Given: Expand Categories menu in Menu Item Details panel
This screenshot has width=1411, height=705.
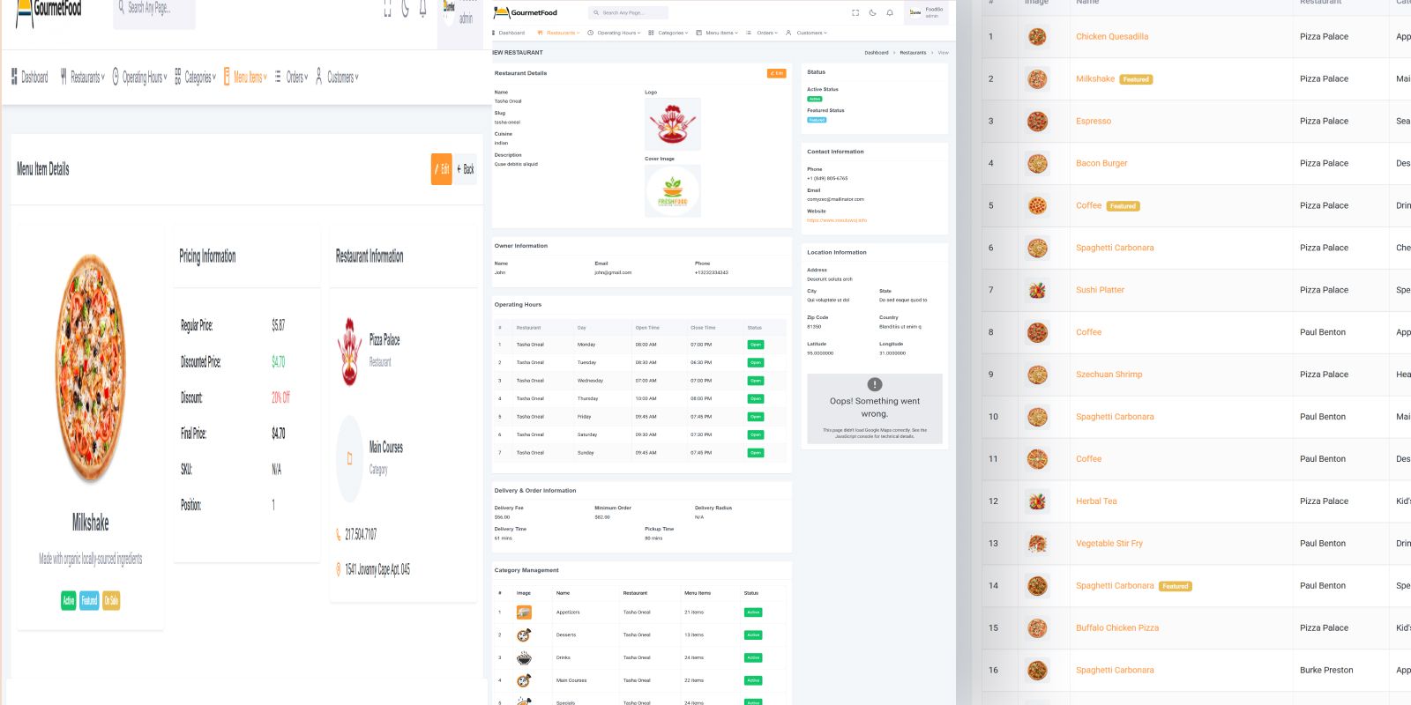Looking at the screenshot, I should pyautogui.click(x=195, y=78).
